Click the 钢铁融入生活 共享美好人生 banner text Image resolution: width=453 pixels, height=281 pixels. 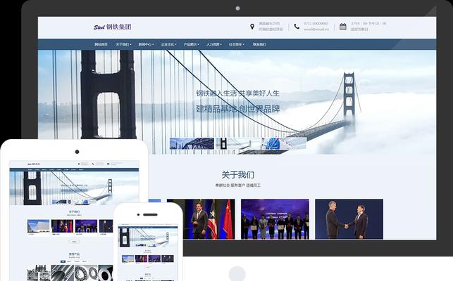click(x=237, y=93)
